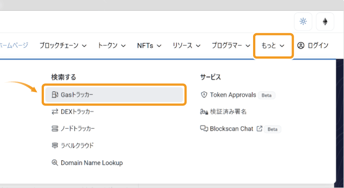344x188 pixels.
Task: Expand the ブロックチェーン dropdown chevron
Action: point(84,46)
